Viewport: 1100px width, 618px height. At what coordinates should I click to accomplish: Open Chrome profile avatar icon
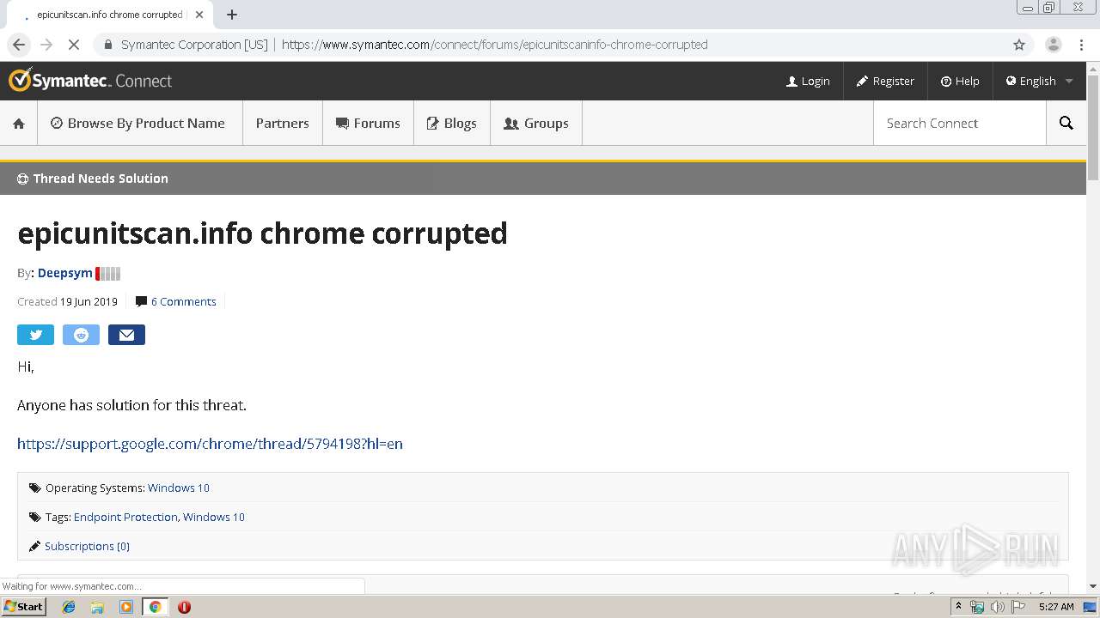coord(1053,45)
